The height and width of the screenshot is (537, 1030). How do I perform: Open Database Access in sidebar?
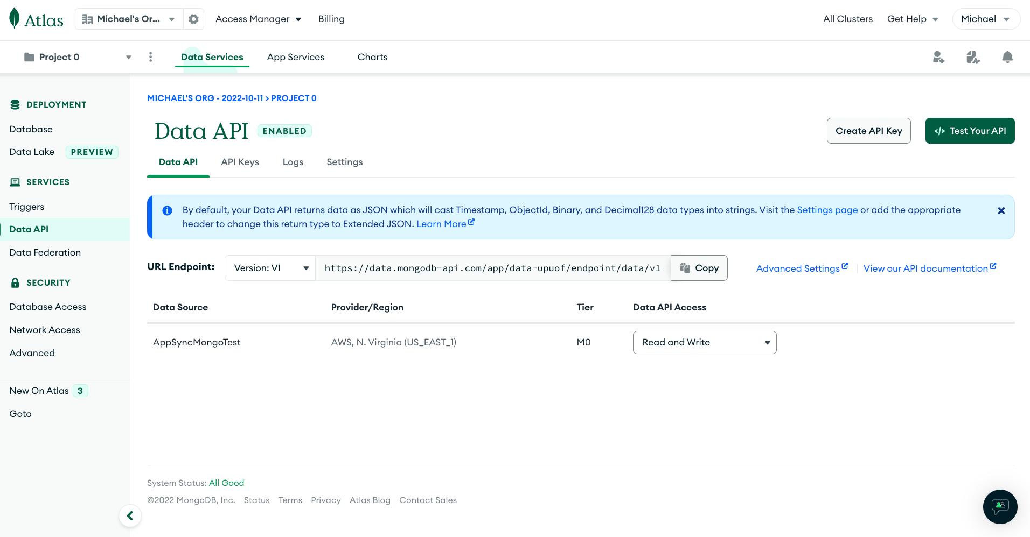point(48,307)
